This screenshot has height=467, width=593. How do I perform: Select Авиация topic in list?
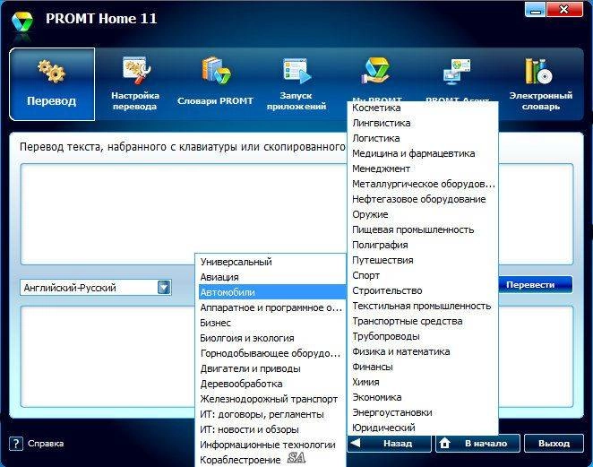point(272,277)
